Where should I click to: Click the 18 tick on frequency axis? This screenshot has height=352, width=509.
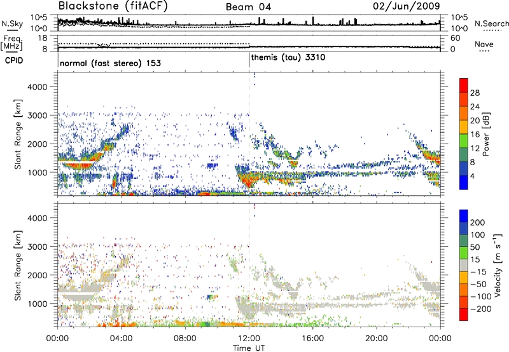click(43, 38)
